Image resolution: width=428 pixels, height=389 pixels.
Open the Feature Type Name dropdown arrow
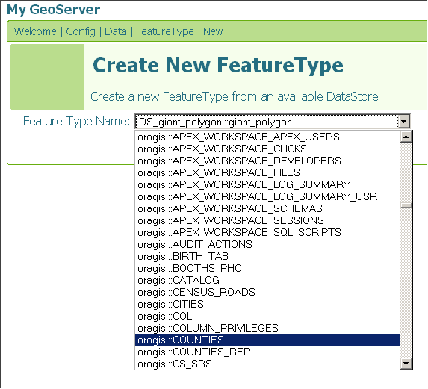tap(404, 122)
